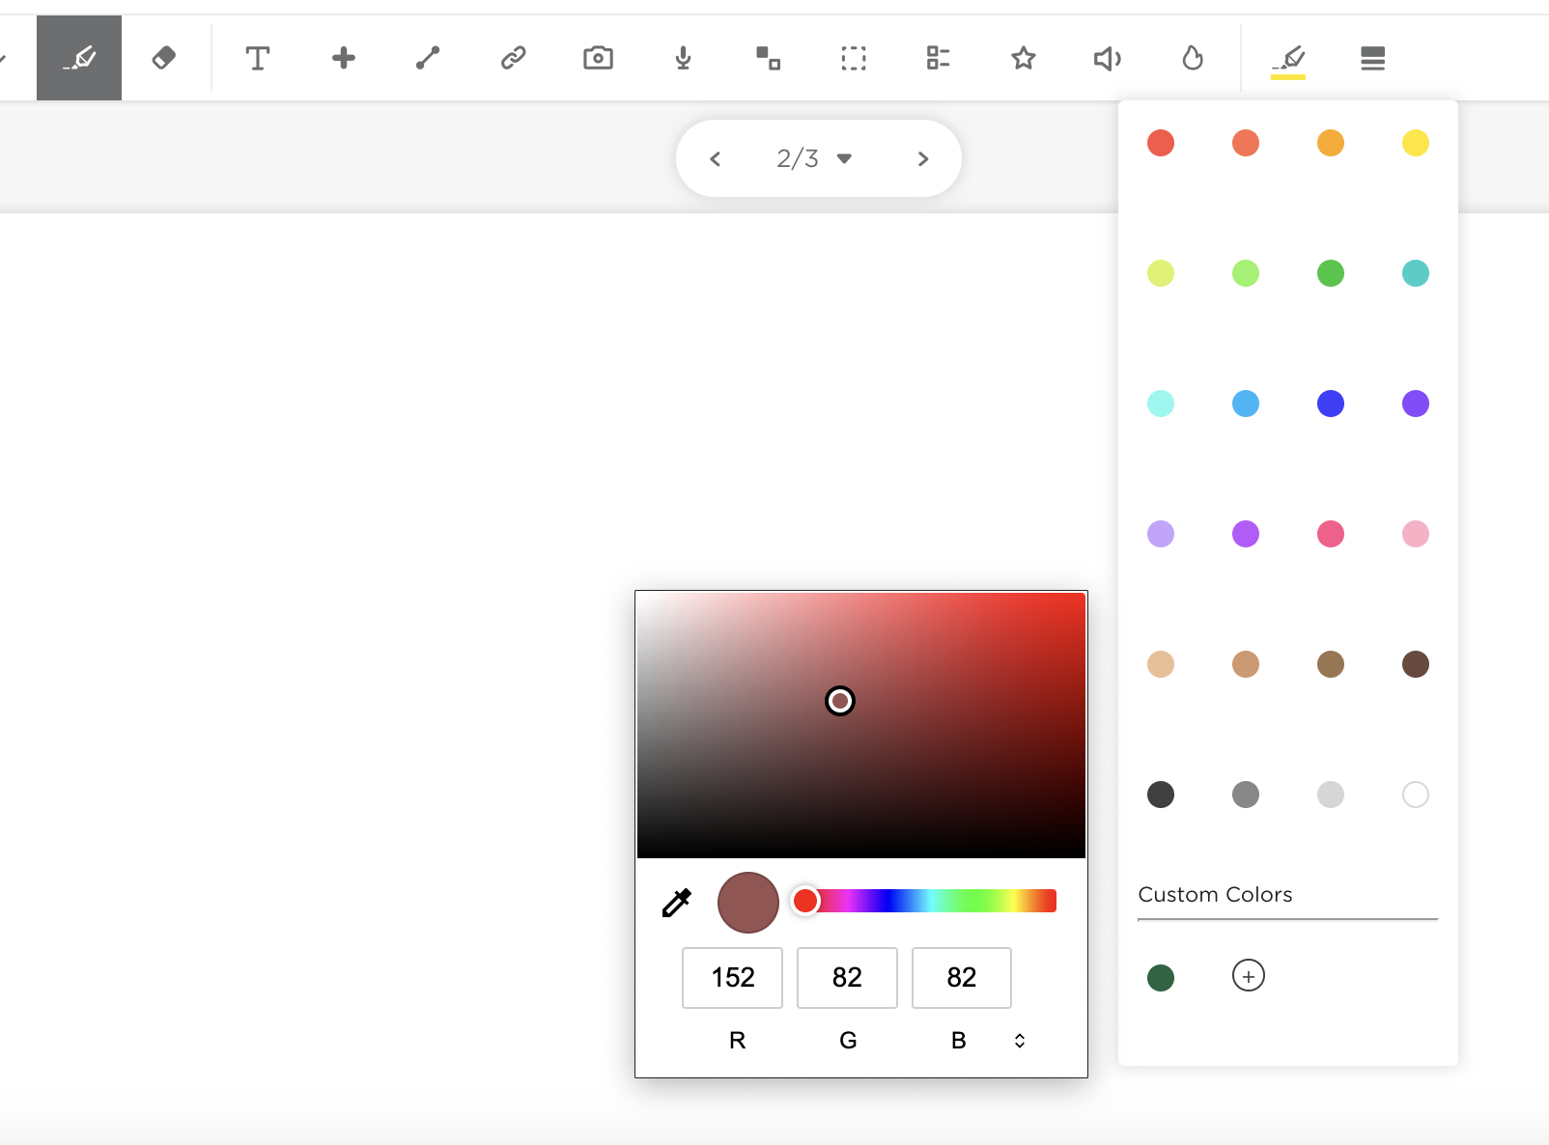Choose the teal color swatch
This screenshot has width=1549, height=1145.
click(x=1416, y=273)
